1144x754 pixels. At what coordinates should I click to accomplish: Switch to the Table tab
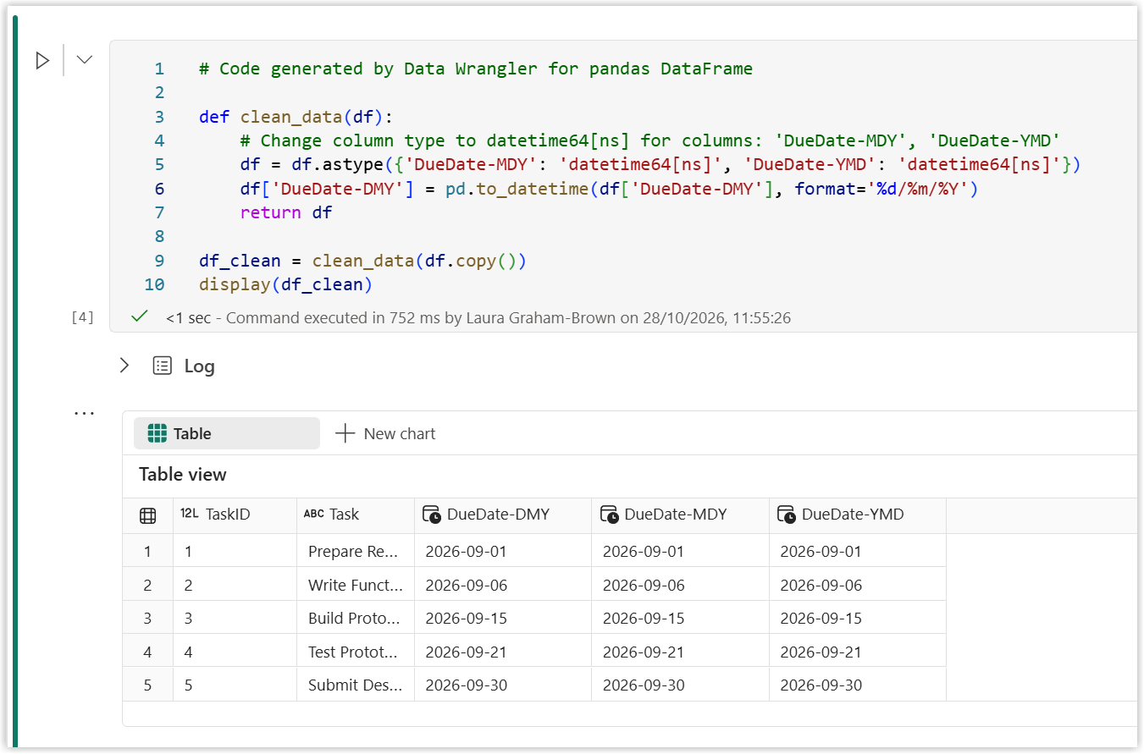pos(227,433)
